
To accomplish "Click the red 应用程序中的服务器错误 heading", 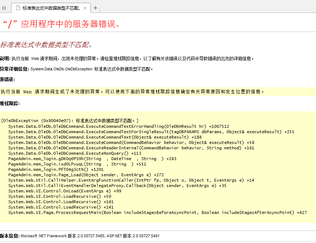I will [x=62, y=24].
